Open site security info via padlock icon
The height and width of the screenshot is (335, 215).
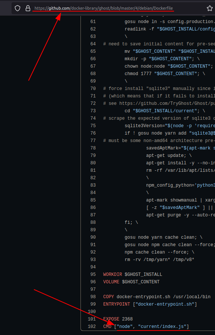(x=28, y=8)
